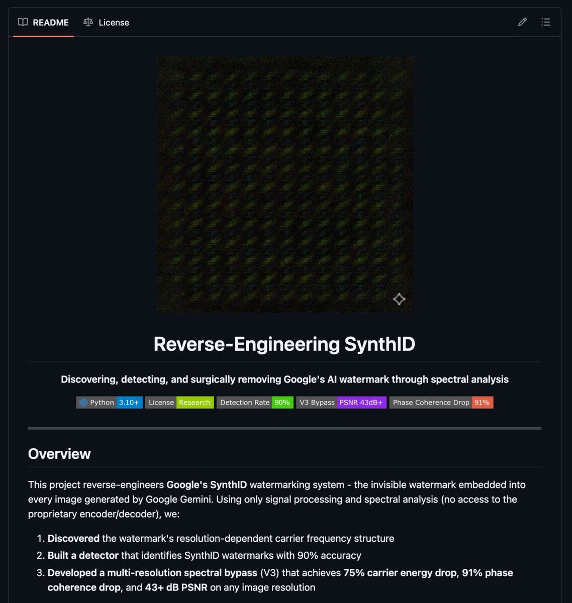The image size is (572, 603).
Task: Click the Gemini sparkle icon on image
Action: 399,299
